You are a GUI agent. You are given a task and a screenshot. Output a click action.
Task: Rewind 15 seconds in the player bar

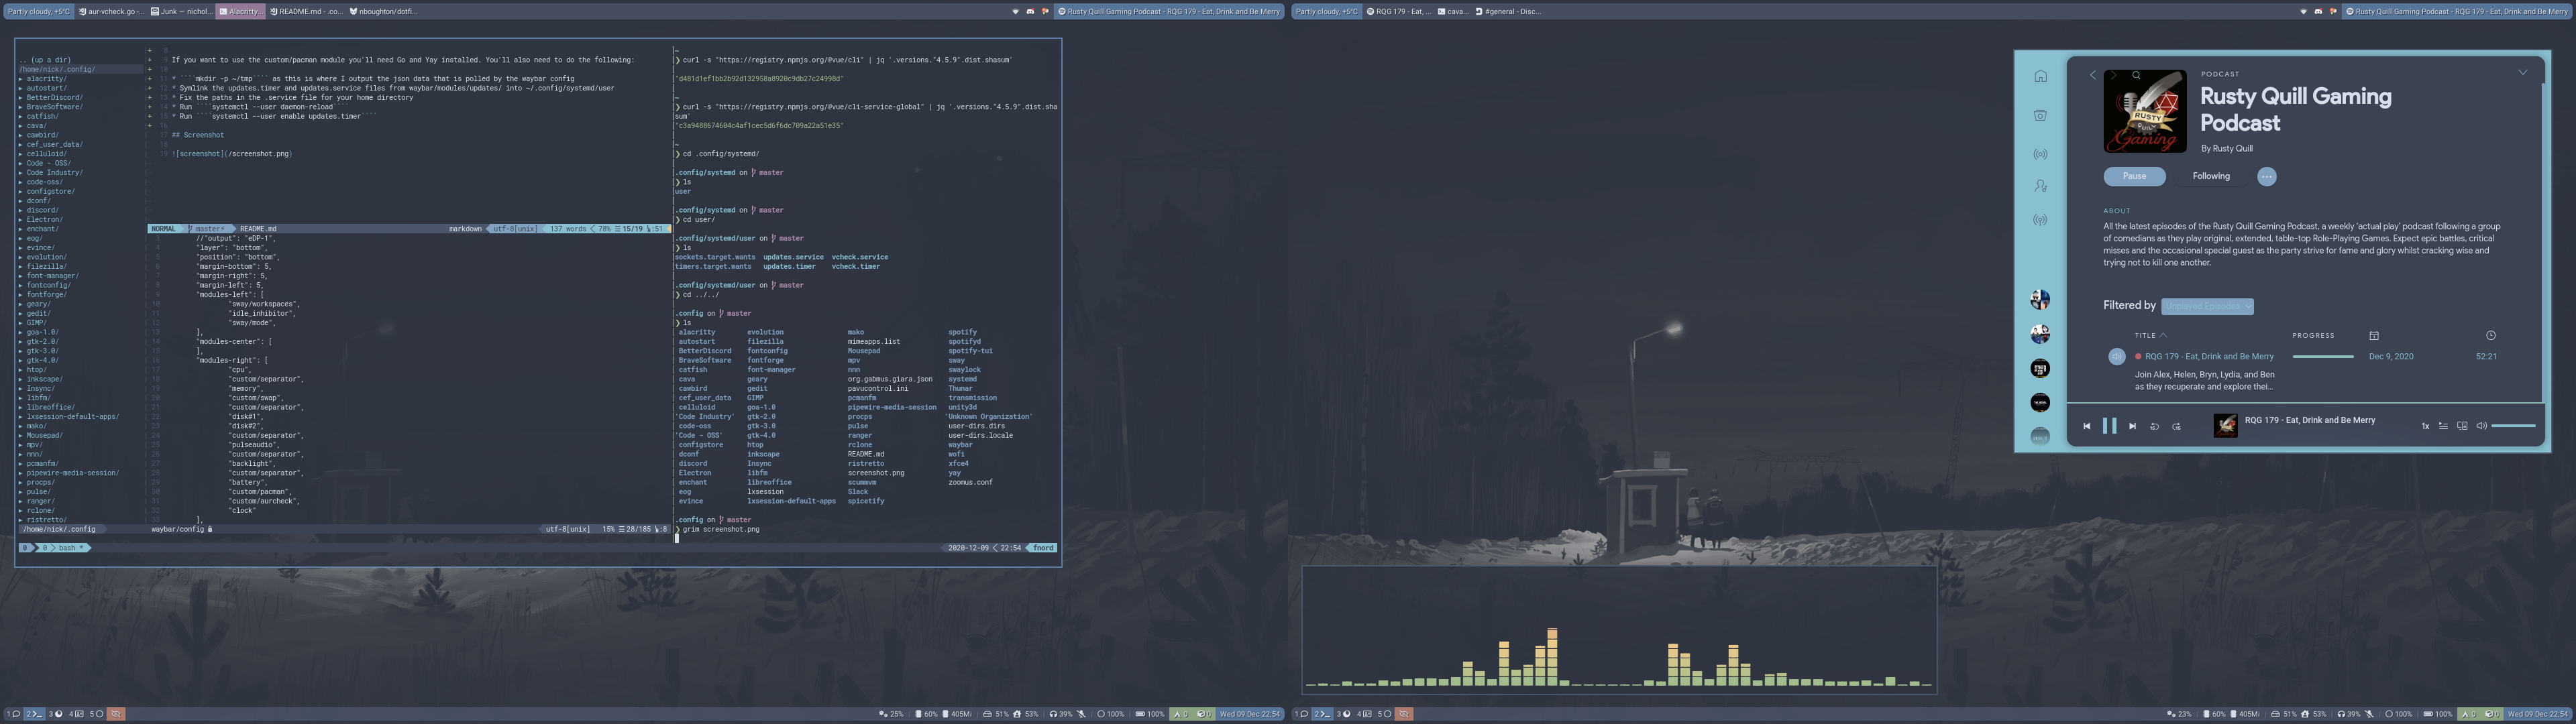click(2155, 426)
